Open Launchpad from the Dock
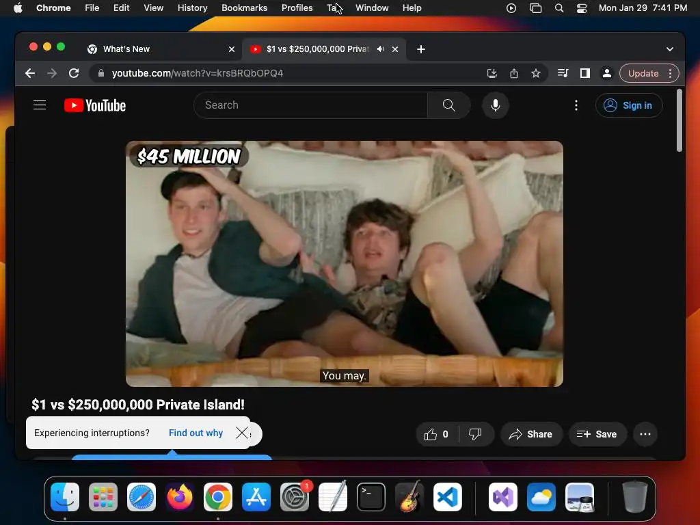 pyautogui.click(x=103, y=497)
